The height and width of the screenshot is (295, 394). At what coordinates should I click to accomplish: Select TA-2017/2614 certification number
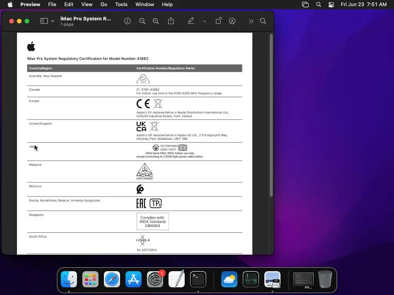click(x=147, y=250)
